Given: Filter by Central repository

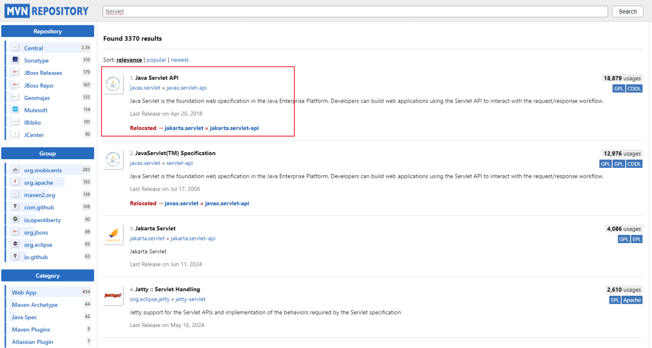Looking at the screenshot, I should click(x=33, y=48).
